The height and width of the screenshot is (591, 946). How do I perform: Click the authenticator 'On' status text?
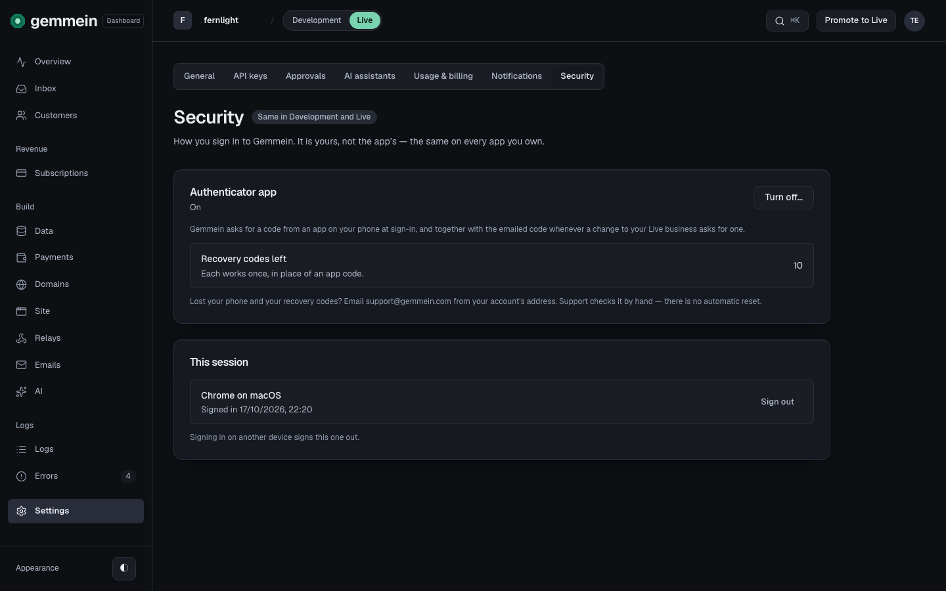point(195,208)
